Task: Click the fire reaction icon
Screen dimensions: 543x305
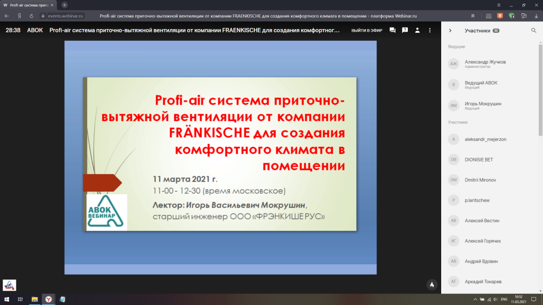Action: (432, 284)
